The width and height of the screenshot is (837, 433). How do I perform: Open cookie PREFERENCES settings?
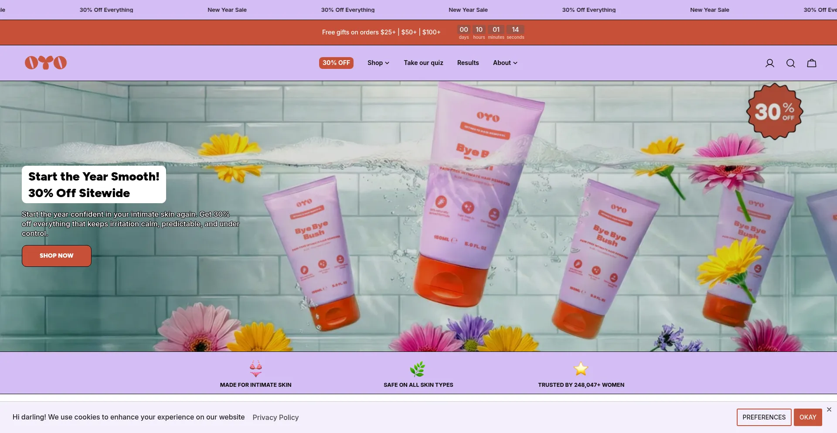point(763,417)
